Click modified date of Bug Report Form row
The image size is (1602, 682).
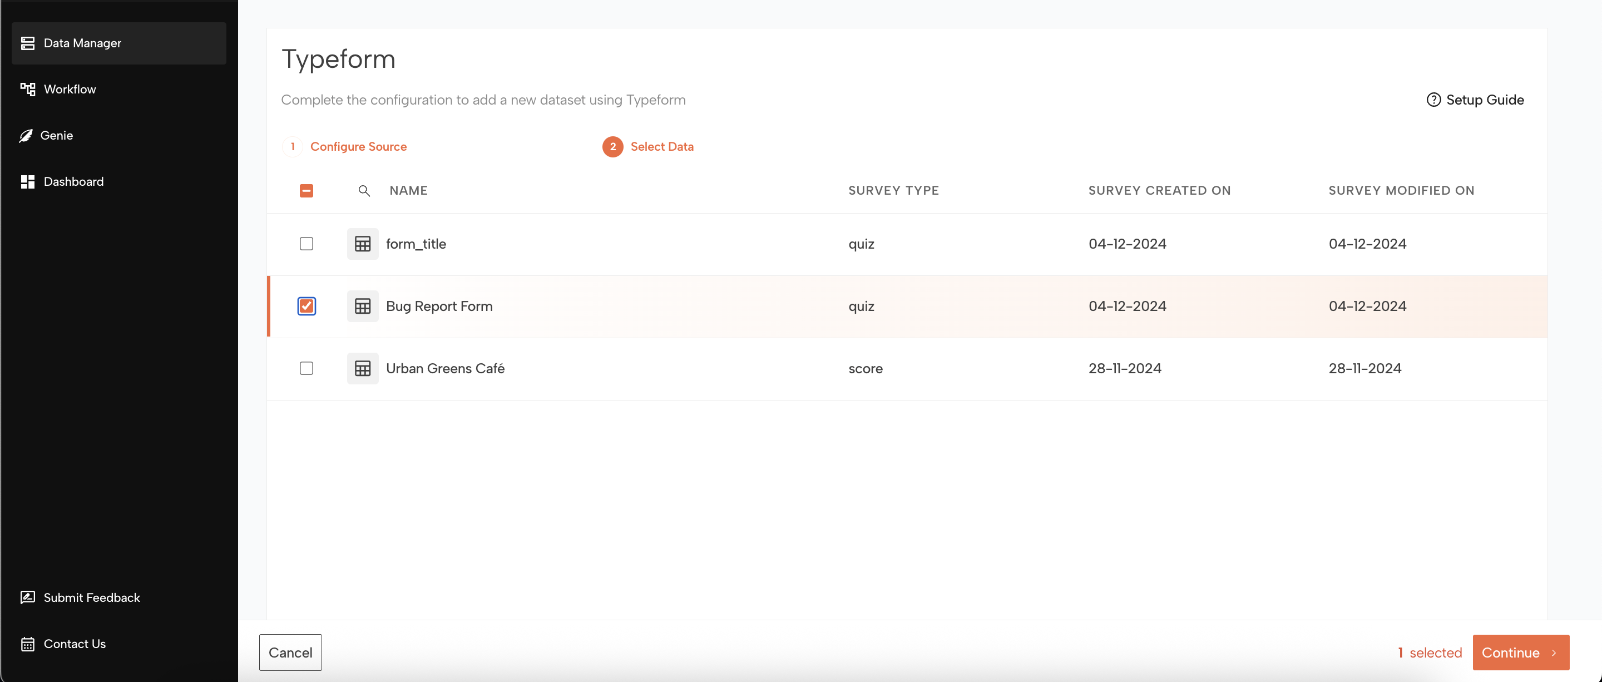coord(1367,306)
